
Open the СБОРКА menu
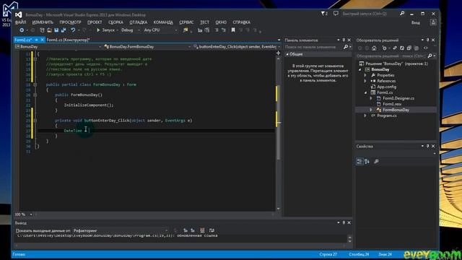click(x=115, y=22)
